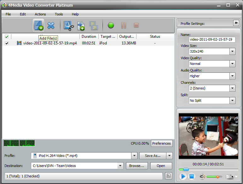The height and width of the screenshot is (184, 243).
Task: Minimize the 4Media Video Converter window
Action: (x=219, y=5)
